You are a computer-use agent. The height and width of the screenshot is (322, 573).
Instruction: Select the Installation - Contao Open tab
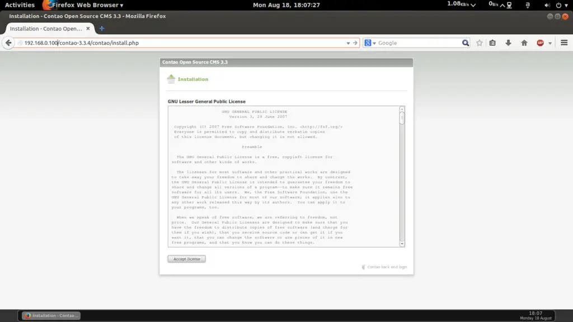[46, 29]
